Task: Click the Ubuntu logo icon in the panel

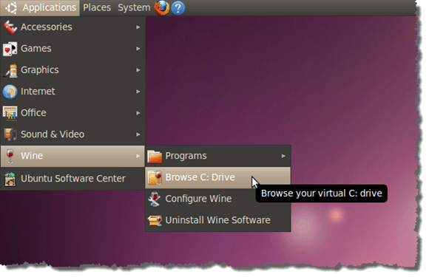Action: click(x=11, y=7)
